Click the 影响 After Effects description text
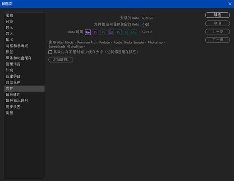 pyautogui.click(x=107, y=44)
